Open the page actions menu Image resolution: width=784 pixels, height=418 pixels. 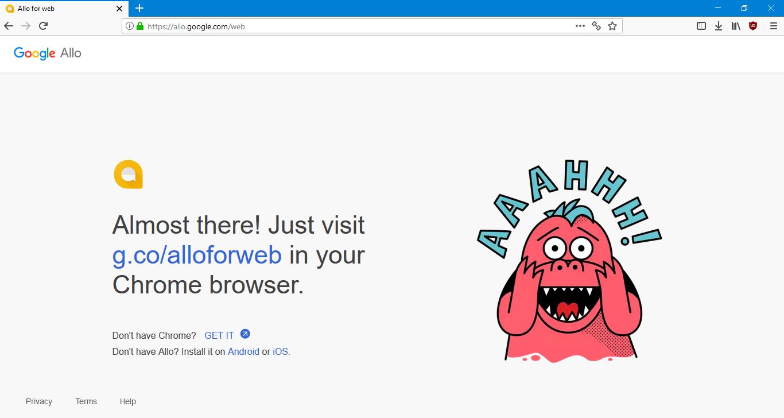(x=580, y=26)
